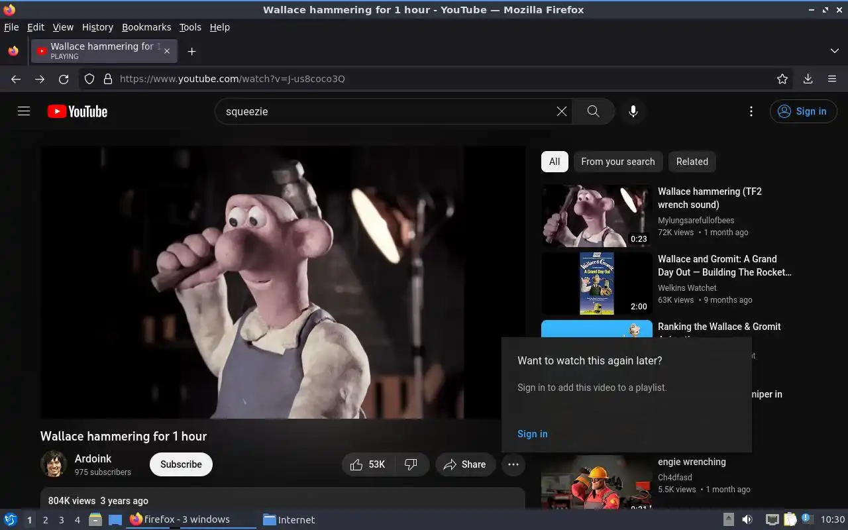This screenshot has width=848, height=530.
Task: Open tracking protection shield icon
Action: click(x=89, y=79)
